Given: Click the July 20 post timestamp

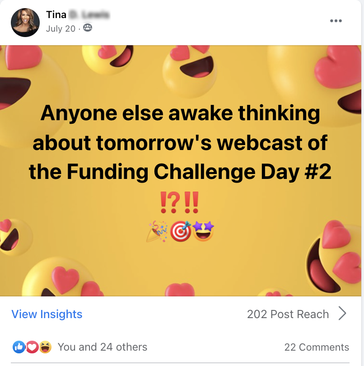Looking at the screenshot, I should [60, 28].
